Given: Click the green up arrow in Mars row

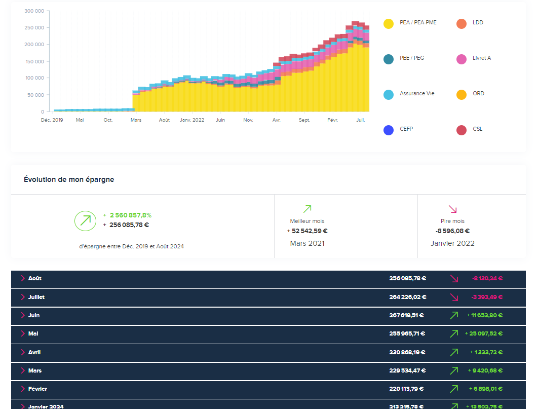Looking at the screenshot, I should tap(454, 370).
